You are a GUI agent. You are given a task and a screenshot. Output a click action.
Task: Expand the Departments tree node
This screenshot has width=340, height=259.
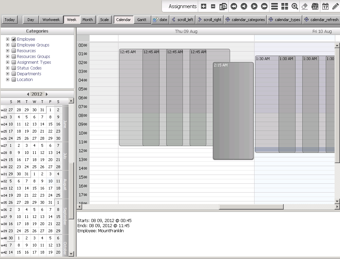(x=7, y=74)
